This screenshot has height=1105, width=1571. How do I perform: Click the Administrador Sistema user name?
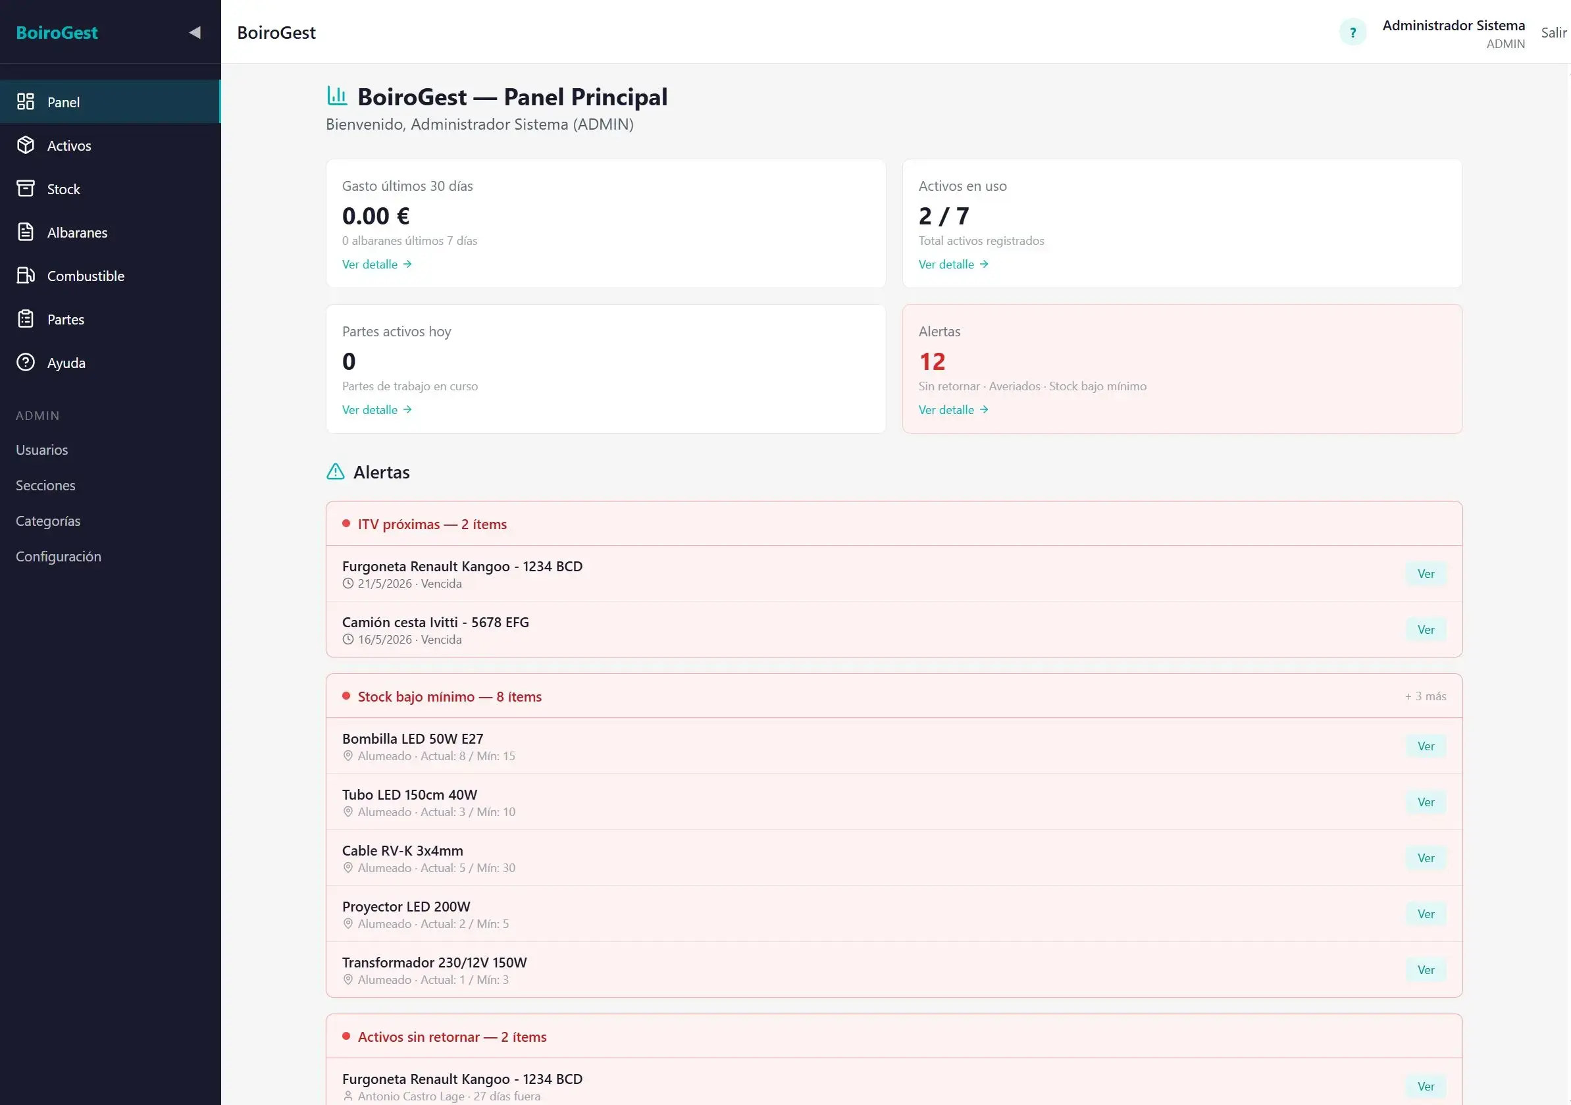pos(1453,25)
